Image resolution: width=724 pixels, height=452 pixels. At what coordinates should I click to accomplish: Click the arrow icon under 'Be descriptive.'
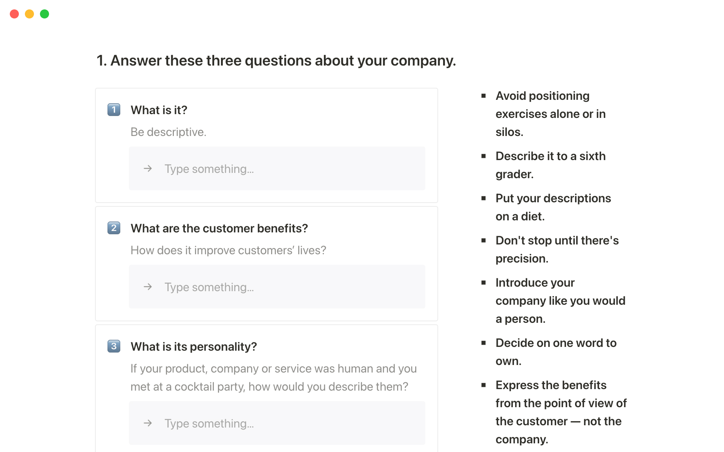tap(148, 168)
